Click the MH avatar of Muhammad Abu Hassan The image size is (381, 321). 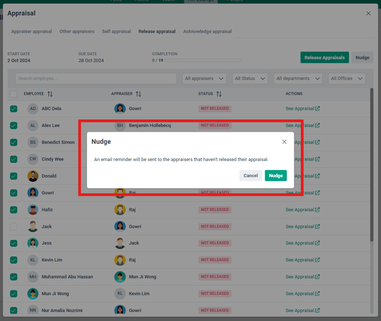33,277
